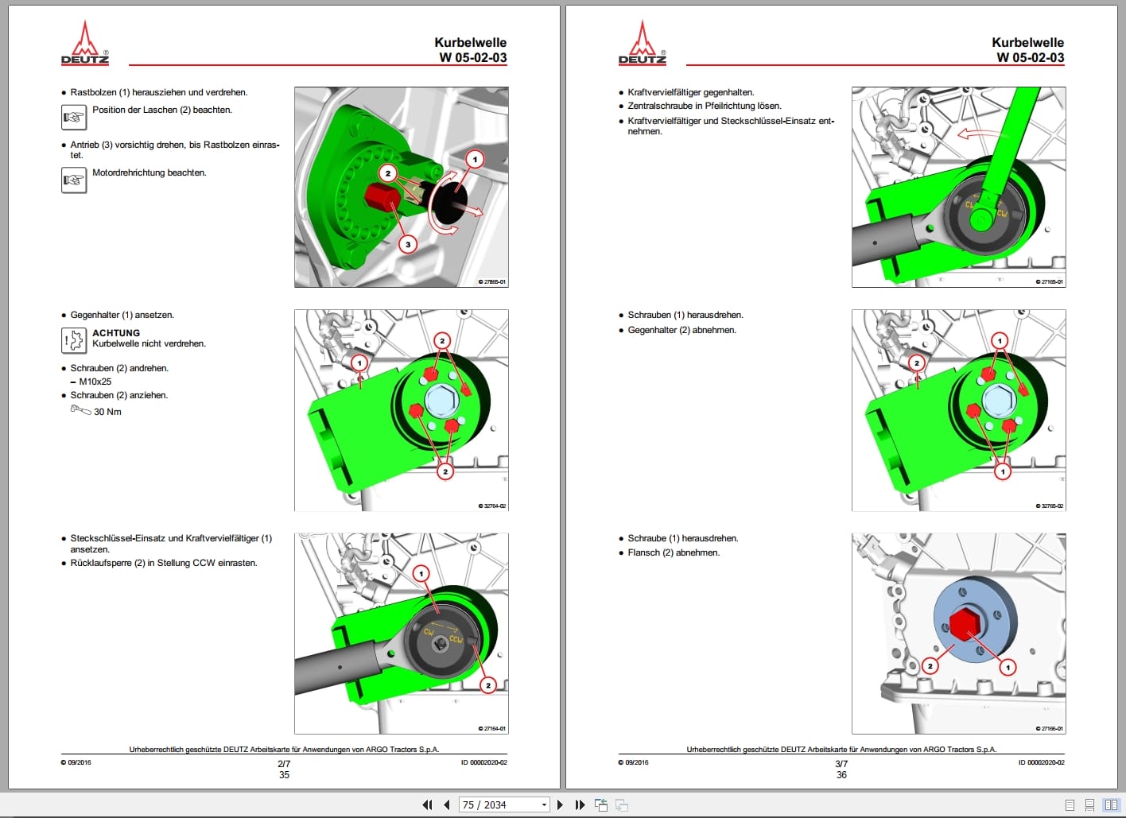This screenshot has width=1126, height=818.
Task: Select single page view mode
Action: pos(1070,804)
